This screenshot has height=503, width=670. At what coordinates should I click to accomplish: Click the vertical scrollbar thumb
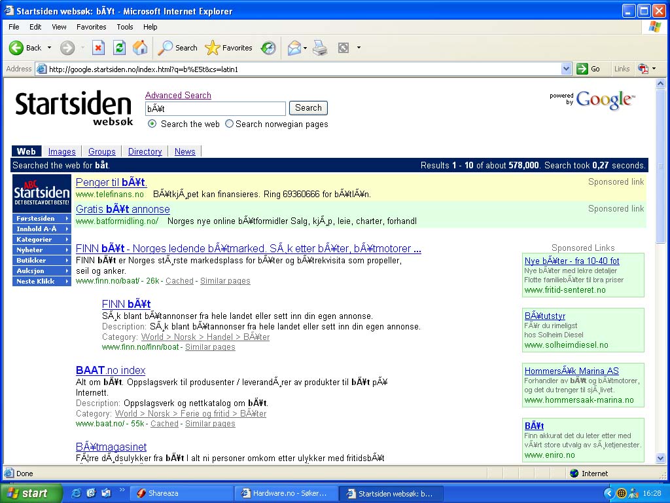coord(660,166)
